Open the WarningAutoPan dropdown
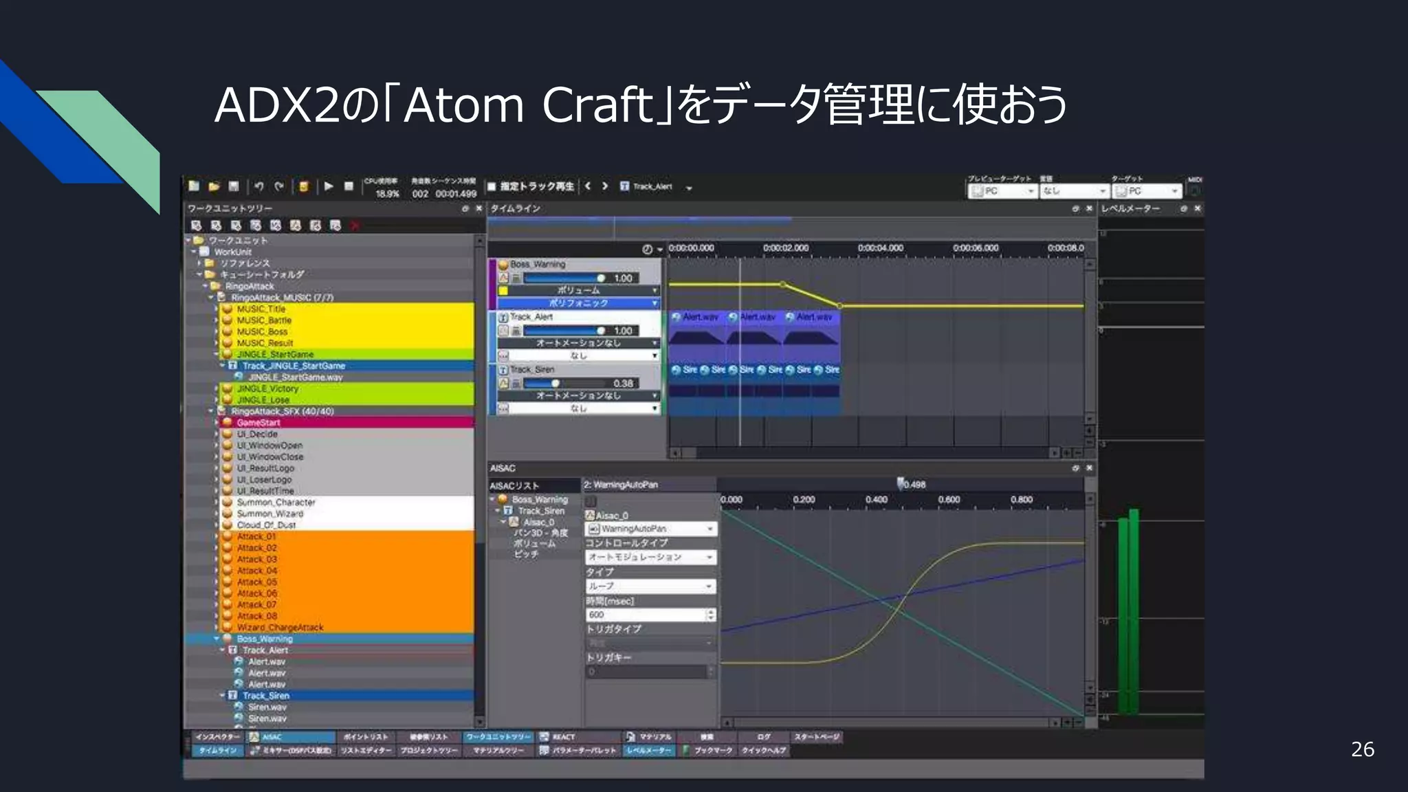The image size is (1408, 792). point(650,529)
